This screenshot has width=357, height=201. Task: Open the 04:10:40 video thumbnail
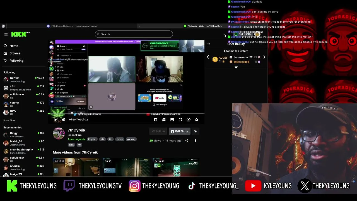point(176,167)
